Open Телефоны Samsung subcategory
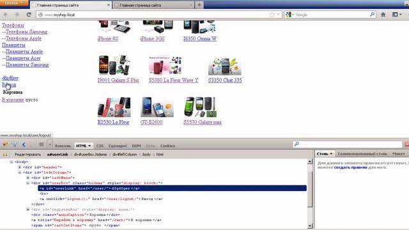 [27, 32]
